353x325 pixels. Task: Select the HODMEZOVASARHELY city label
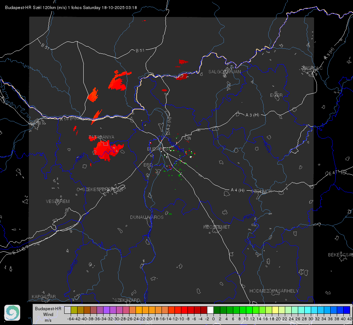point(274,291)
